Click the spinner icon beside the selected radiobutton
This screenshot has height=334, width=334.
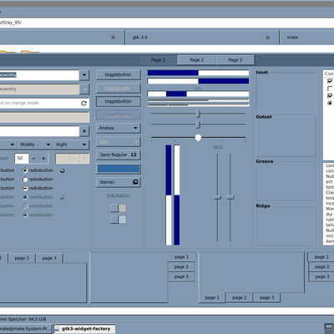(63, 170)
